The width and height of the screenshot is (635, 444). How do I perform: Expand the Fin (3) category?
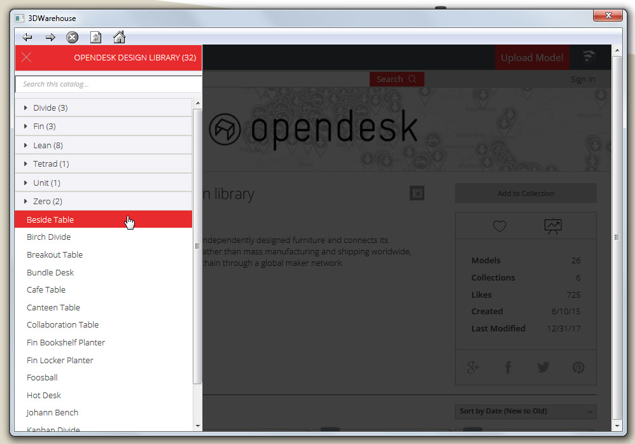(x=103, y=127)
